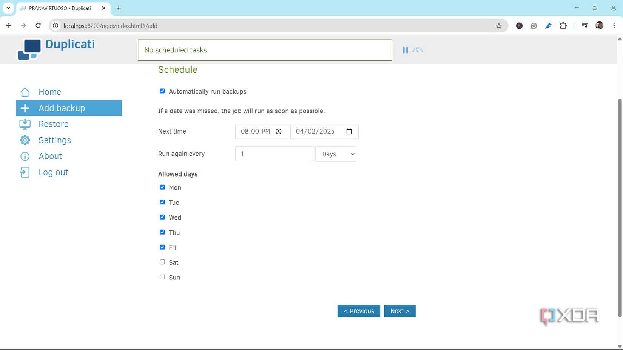Uncheck the Wed allowed day

(x=162, y=217)
